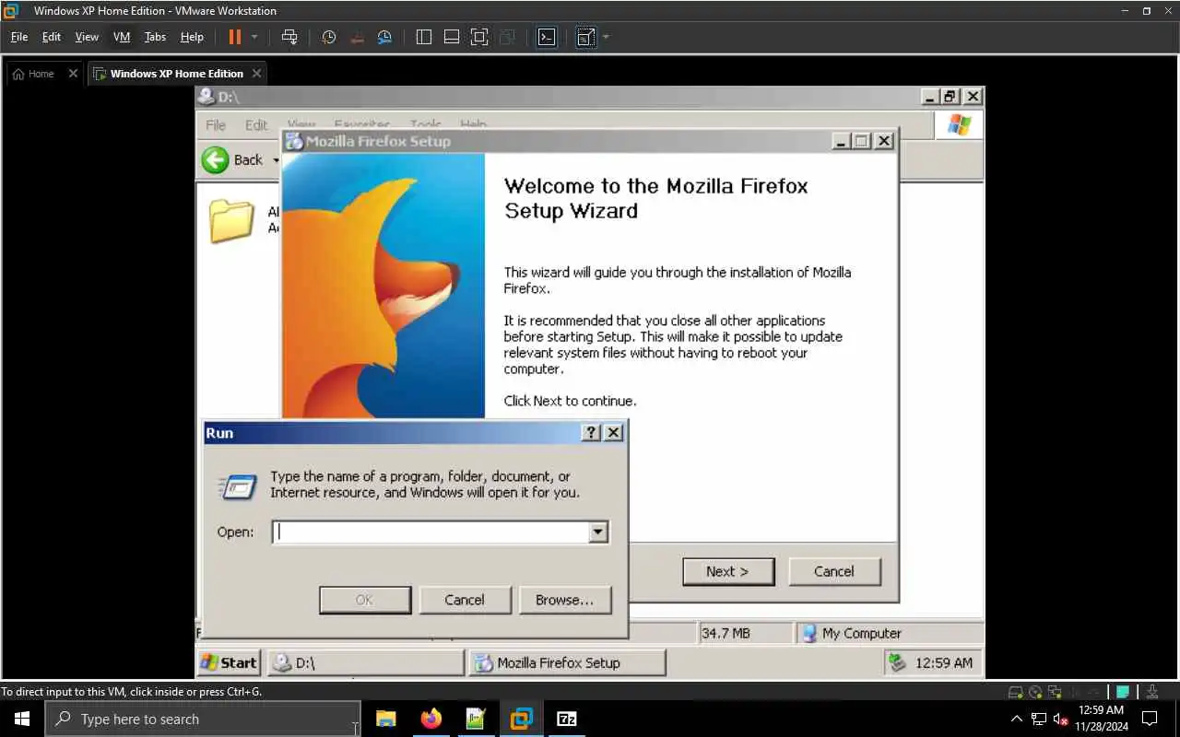Click the XP tray safely remove hardware icon

click(897, 662)
